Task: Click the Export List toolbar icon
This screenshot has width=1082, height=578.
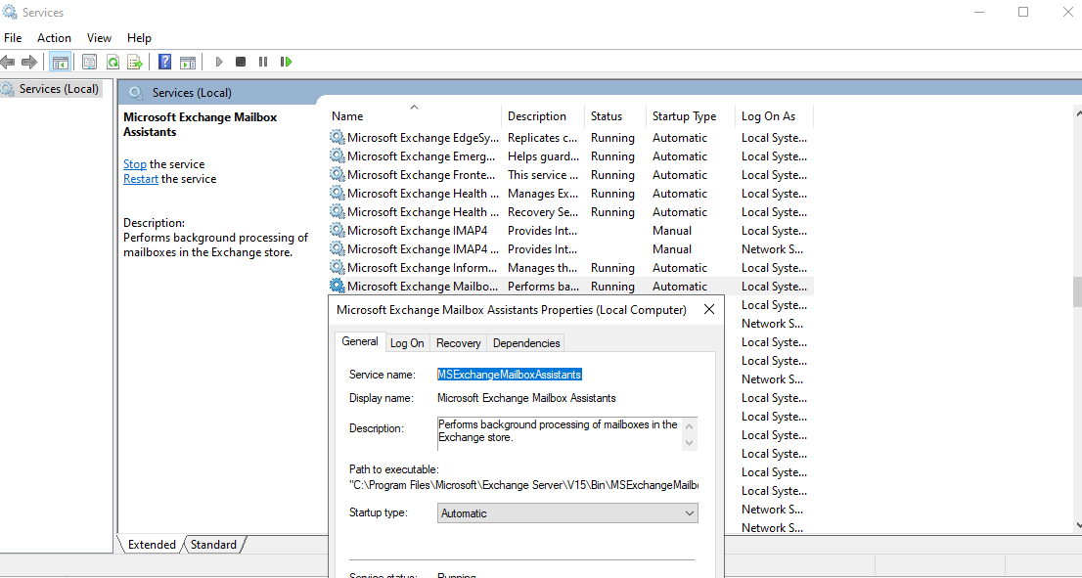Action: [x=135, y=62]
